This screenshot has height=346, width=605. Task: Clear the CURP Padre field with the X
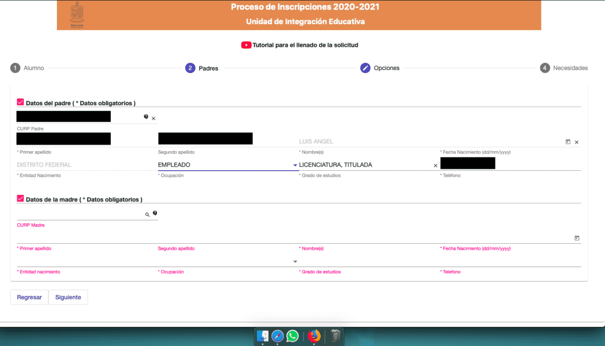click(154, 118)
